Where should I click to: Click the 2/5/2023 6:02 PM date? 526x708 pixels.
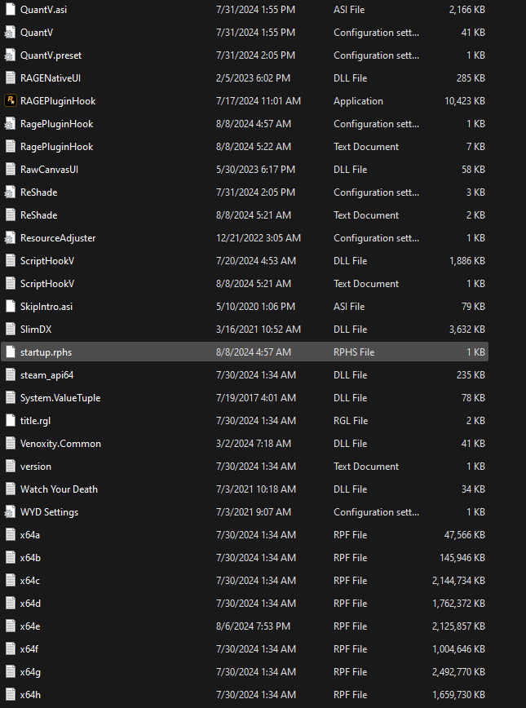[x=254, y=78]
